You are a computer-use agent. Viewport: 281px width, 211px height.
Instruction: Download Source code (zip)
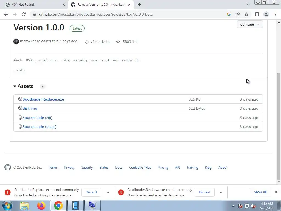pyautogui.click(x=37, y=118)
